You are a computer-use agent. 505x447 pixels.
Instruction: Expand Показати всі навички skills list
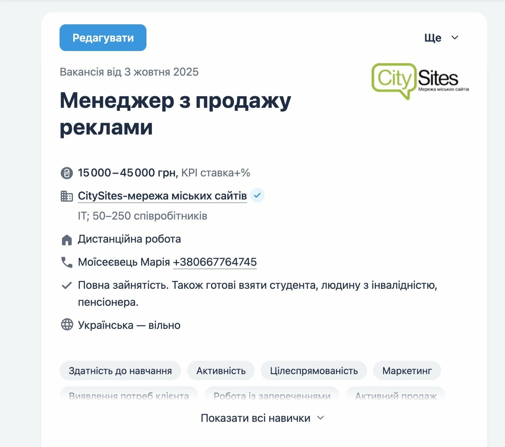(255, 418)
